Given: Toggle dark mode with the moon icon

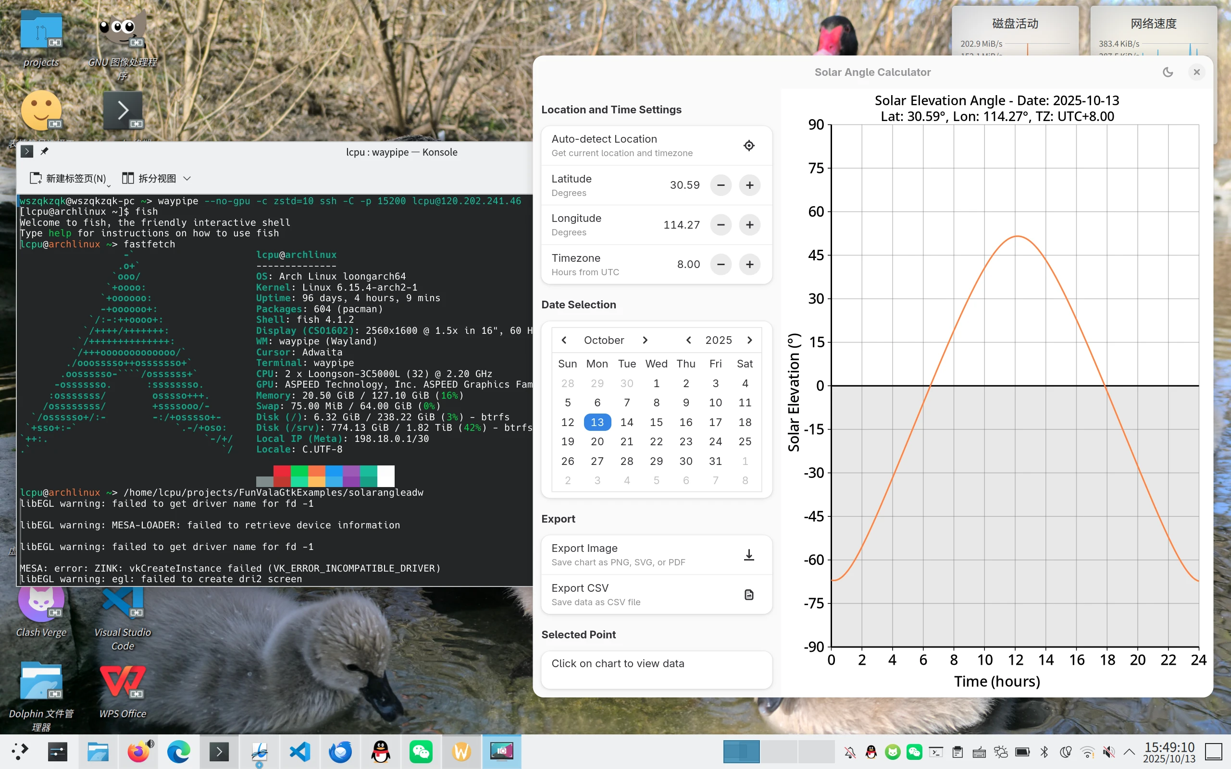Looking at the screenshot, I should pyautogui.click(x=1168, y=72).
